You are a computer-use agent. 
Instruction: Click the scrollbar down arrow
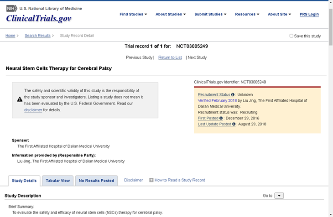coord(331,214)
